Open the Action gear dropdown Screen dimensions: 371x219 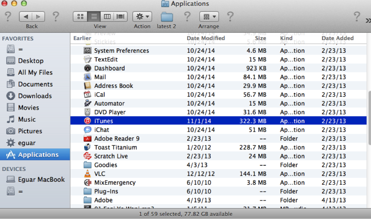click(x=142, y=16)
